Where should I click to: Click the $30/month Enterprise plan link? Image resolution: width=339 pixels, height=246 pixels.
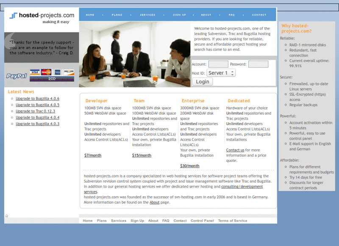190,166
